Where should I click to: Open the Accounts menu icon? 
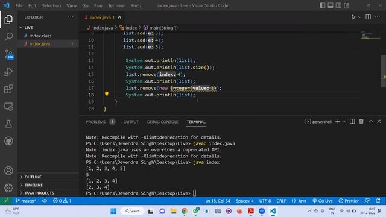tap(8, 171)
